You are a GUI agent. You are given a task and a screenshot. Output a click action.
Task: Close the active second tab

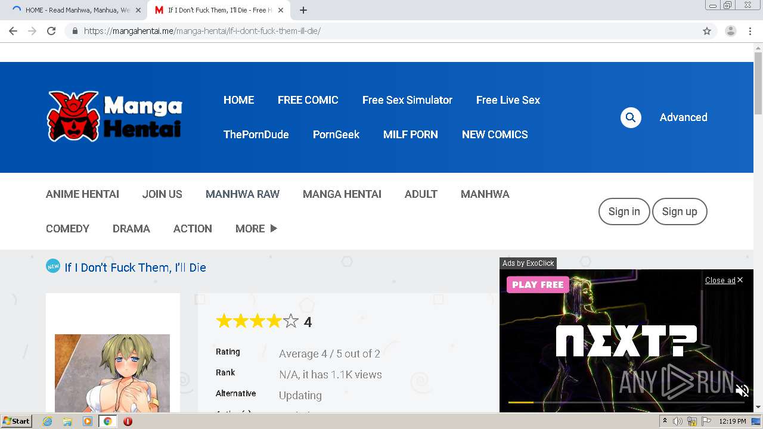click(x=281, y=10)
